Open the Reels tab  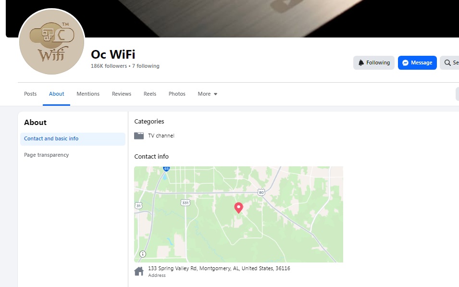150,94
